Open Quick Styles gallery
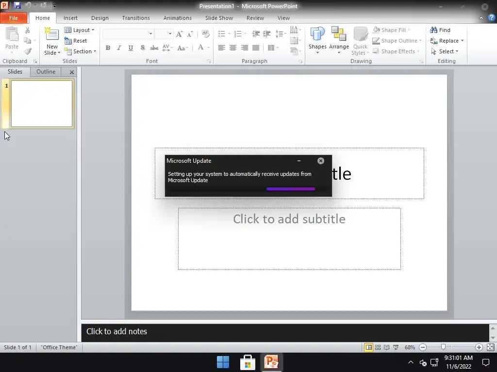Image resolution: width=497 pixels, height=372 pixels. [x=360, y=42]
